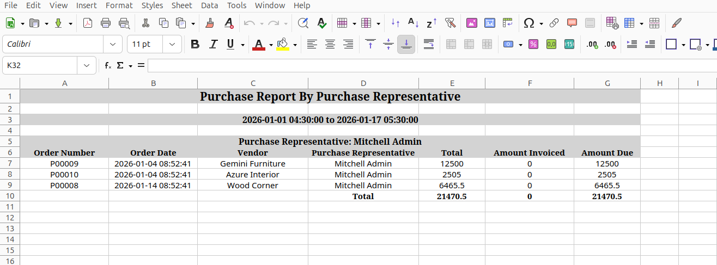
Task: Open the File menu
Action: point(10,5)
